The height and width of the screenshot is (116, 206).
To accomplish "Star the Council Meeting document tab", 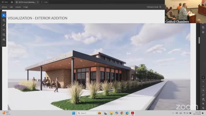I will click(17, 2).
